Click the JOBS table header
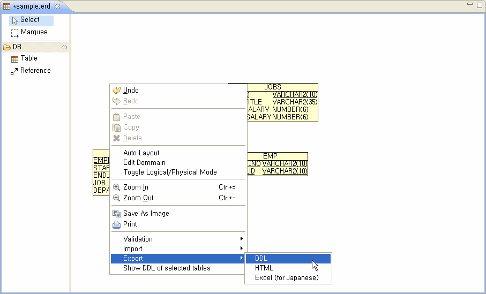Image resolution: width=486 pixels, height=294 pixels. 273,87
